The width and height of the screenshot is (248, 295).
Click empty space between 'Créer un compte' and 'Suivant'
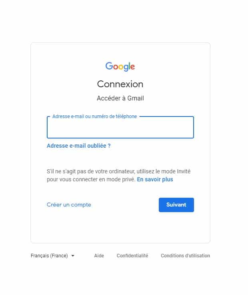click(124, 205)
